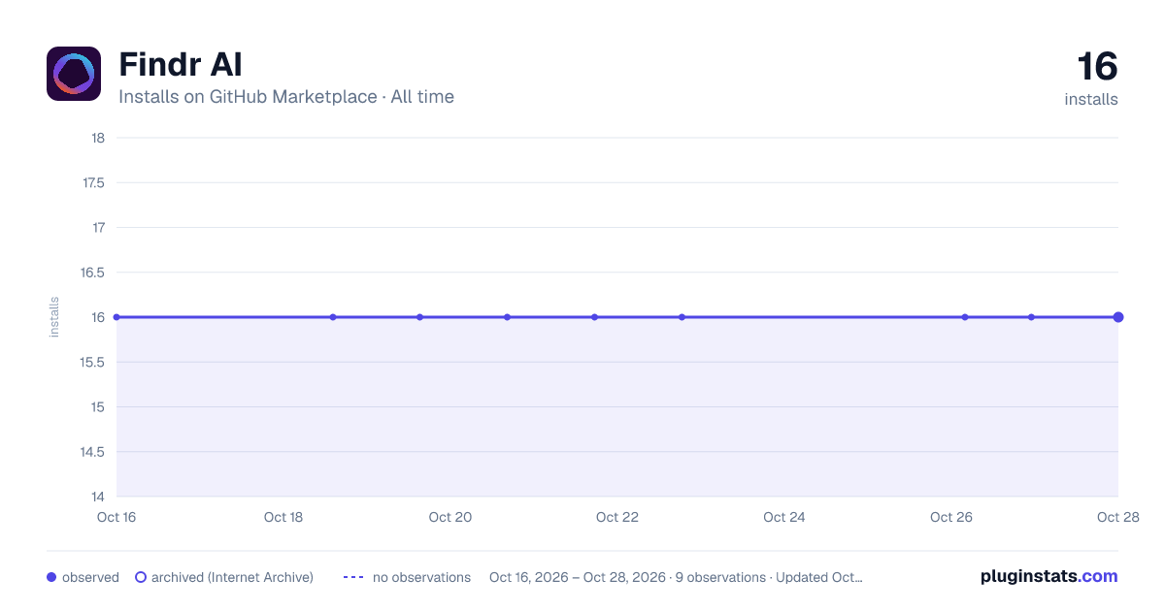Click the 'Findr AI' title heading
The image size is (1165, 611).
[x=181, y=65]
